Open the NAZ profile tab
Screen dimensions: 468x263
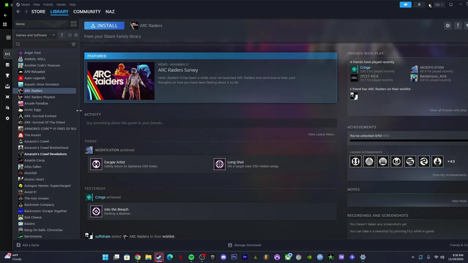point(110,12)
